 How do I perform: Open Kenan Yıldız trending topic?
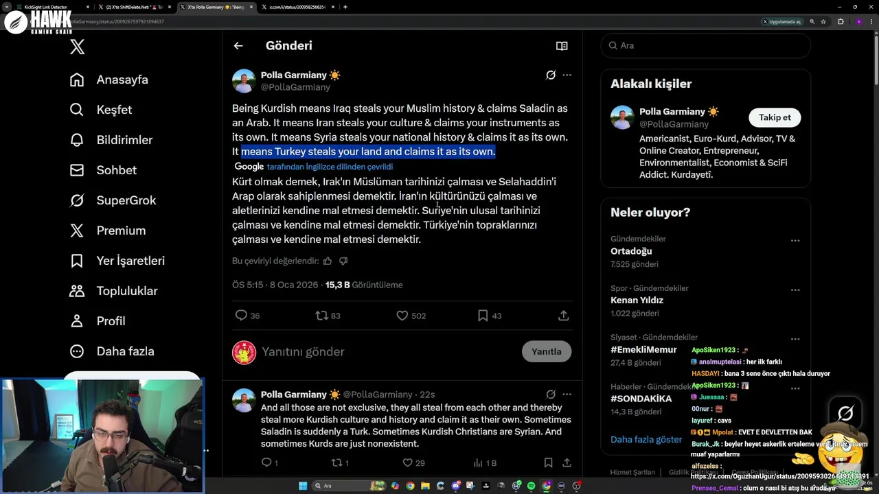[637, 301]
